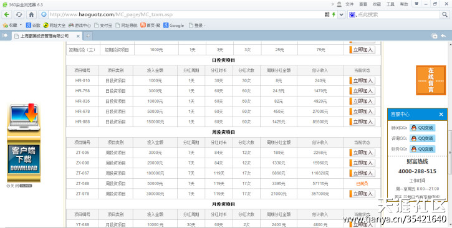Click 立即加入 for ZT-978
This screenshot has height=228, width=452.
pos(362,194)
